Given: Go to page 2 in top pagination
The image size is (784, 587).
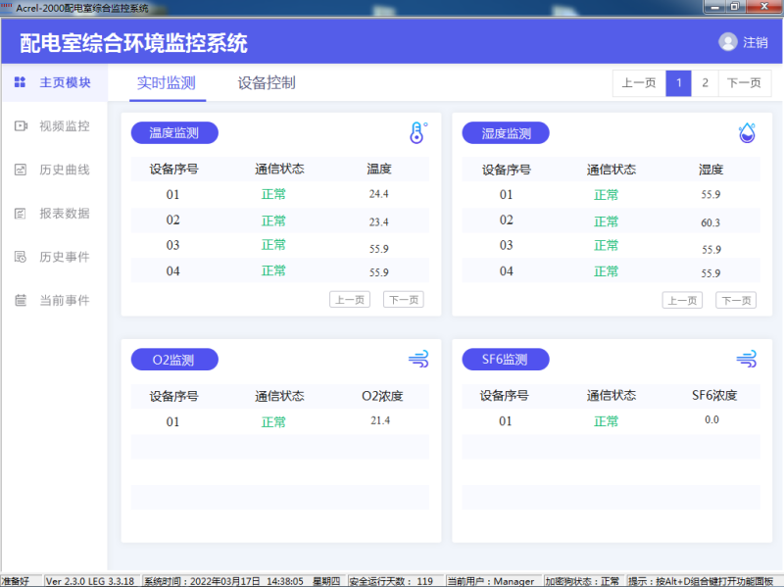Looking at the screenshot, I should point(705,83).
